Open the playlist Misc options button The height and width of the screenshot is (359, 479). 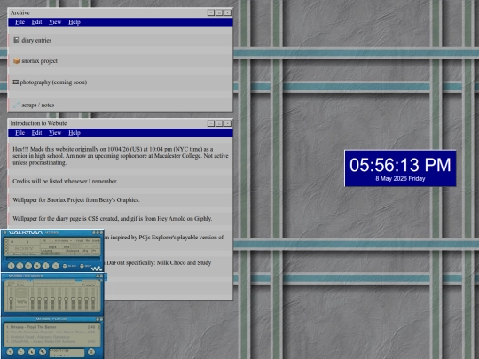coord(43,352)
